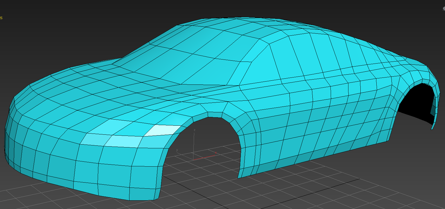Click the red x axis label of the gizmo
445x209 pixels.
(216, 152)
